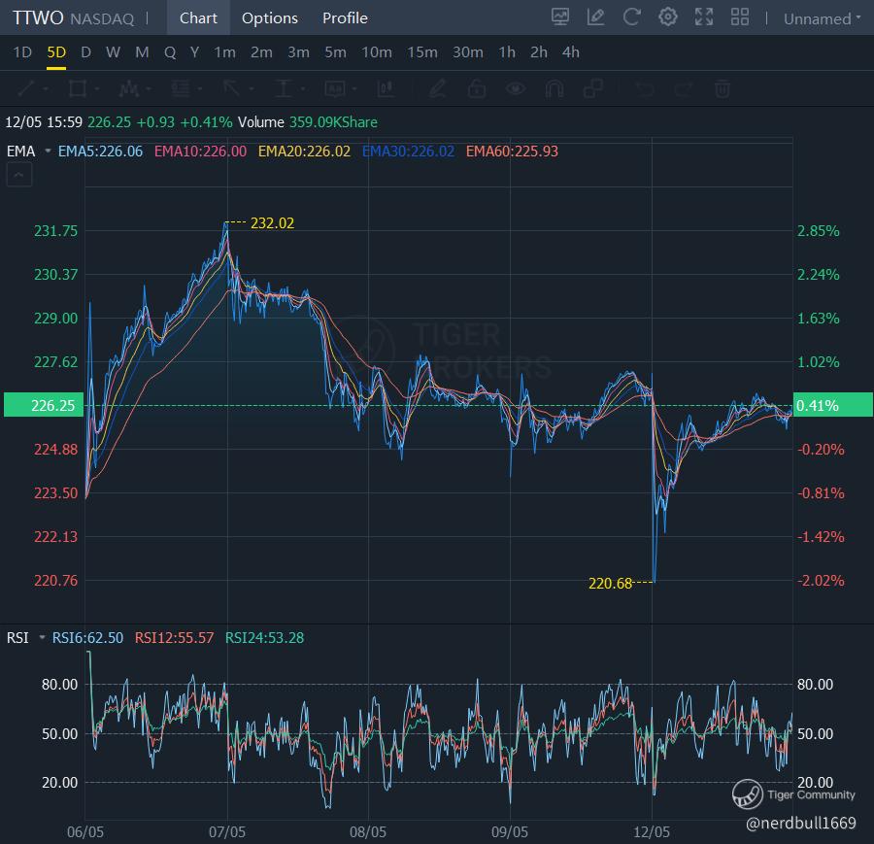Select the Fibonacci levels tool
Viewport: 874px width, 844px height.
click(181, 88)
